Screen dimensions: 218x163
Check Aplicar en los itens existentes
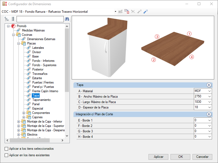point(7,155)
